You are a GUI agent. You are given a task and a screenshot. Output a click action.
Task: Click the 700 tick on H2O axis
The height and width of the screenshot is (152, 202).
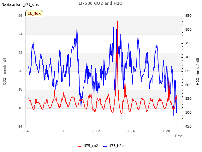pyautogui.click(x=188, y=57)
